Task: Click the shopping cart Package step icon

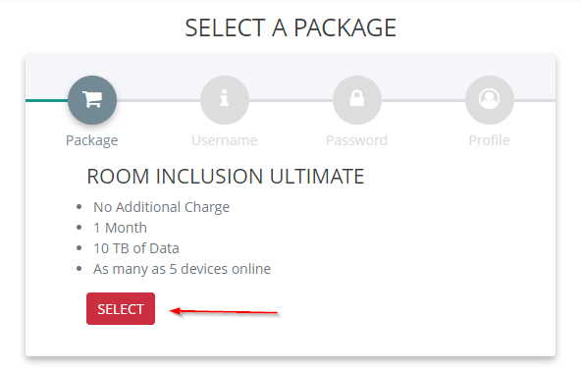Action: point(92,100)
